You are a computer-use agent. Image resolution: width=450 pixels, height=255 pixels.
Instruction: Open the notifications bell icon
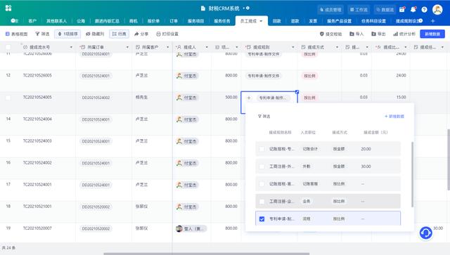pos(413,9)
